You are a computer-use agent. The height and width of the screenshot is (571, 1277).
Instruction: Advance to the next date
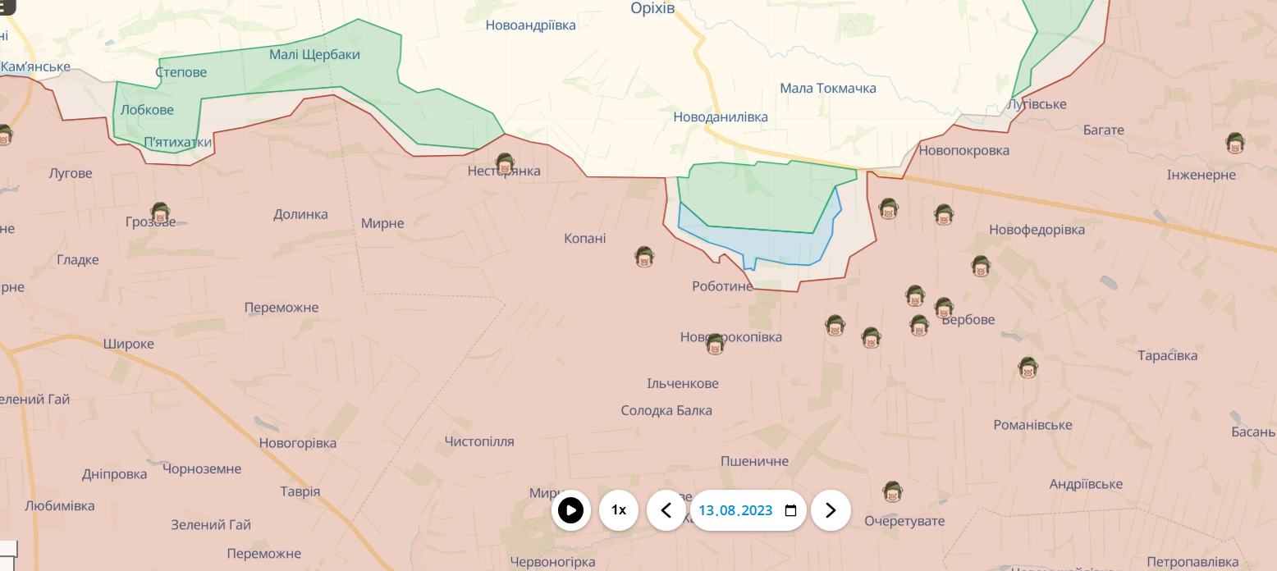click(x=830, y=510)
